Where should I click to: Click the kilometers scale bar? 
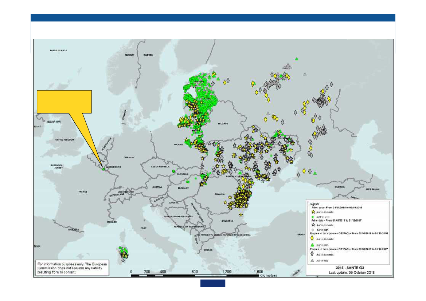point(195,276)
